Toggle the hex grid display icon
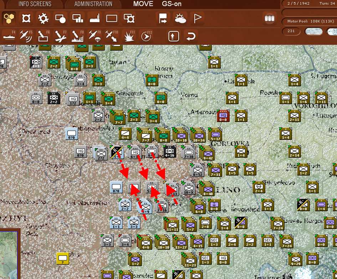 111,18
